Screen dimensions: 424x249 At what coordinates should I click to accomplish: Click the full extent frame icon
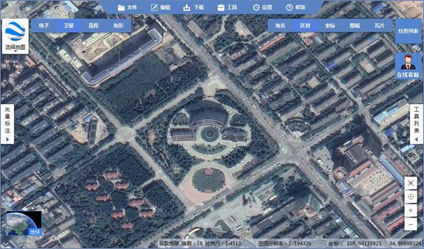coord(410,183)
